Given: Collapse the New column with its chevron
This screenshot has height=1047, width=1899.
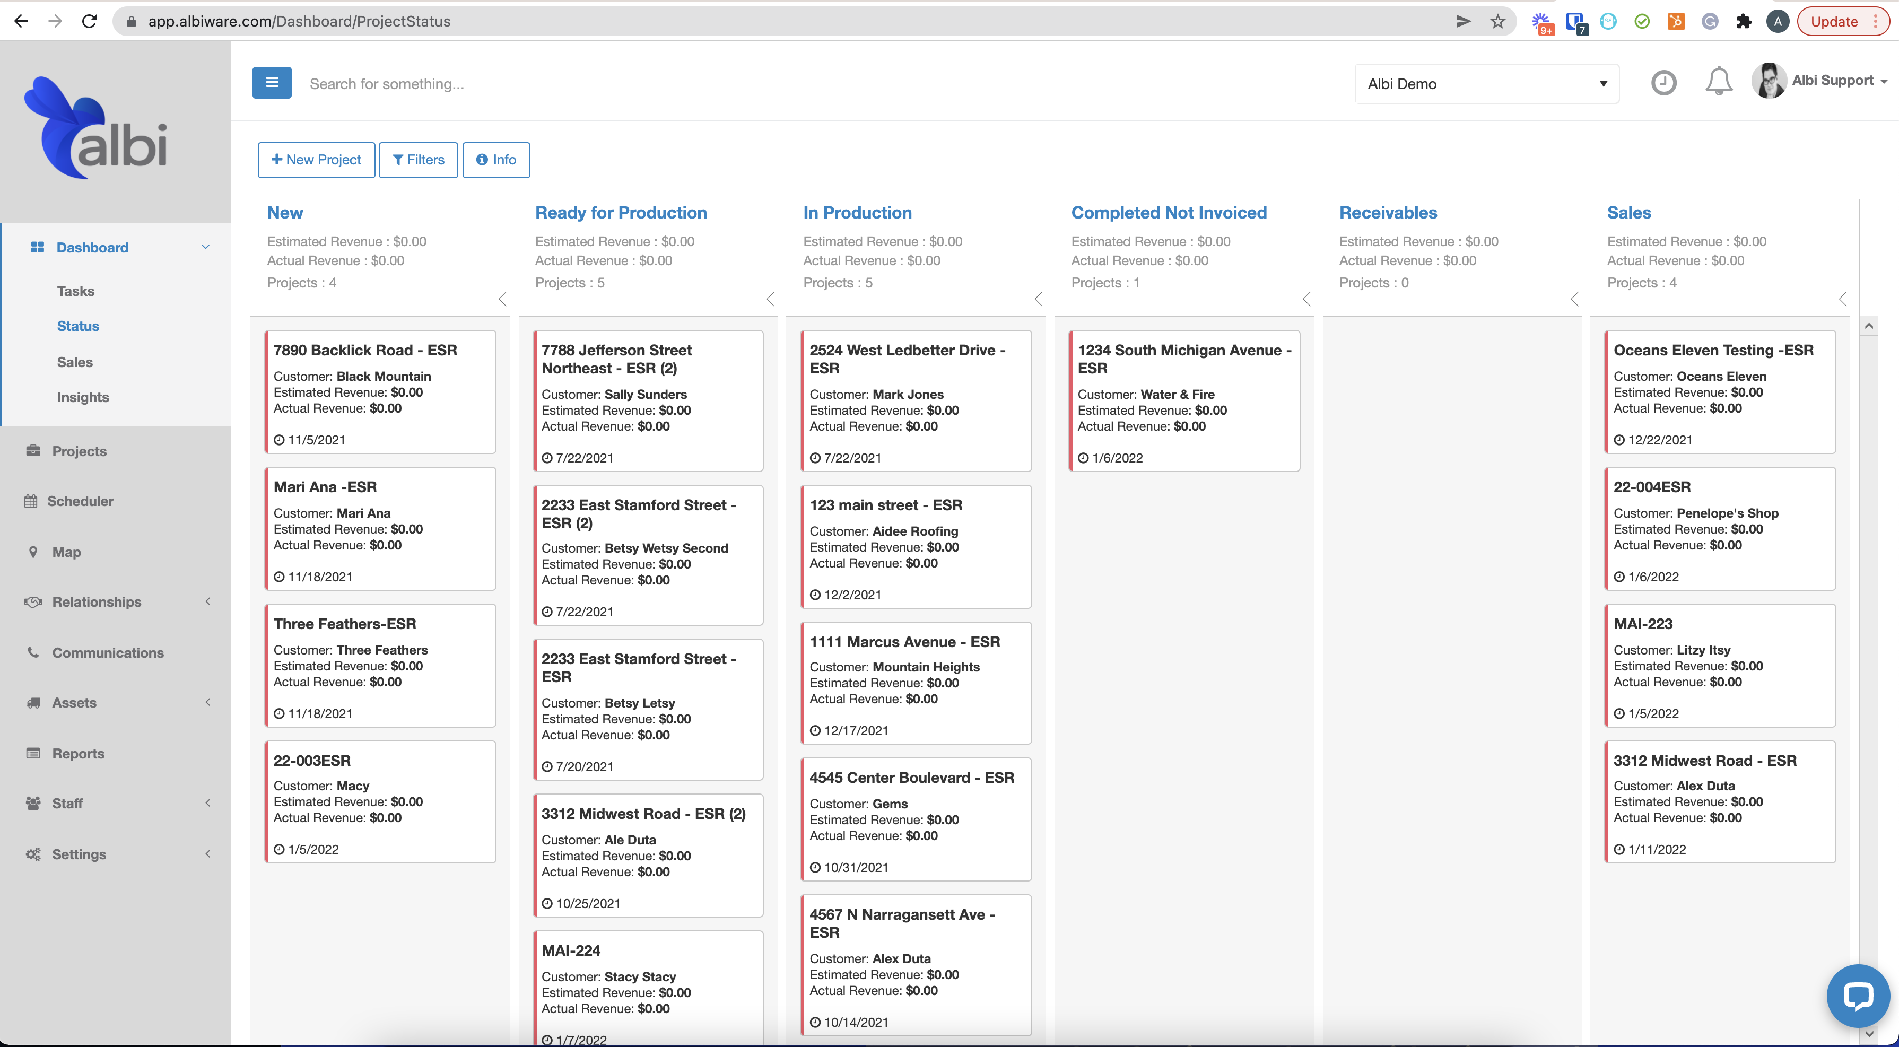Looking at the screenshot, I should pos(503,299).
